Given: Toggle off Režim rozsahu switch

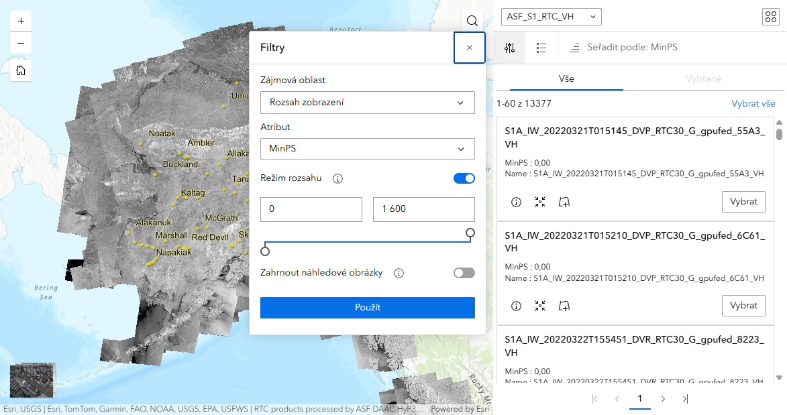Looking at the screenshot, I should pyautogui.click(x=464, y=178).
